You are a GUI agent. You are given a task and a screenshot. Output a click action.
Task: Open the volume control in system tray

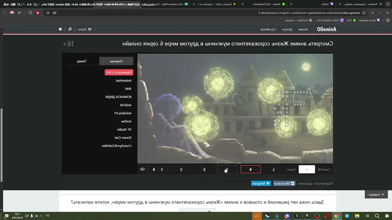point(37,216)
